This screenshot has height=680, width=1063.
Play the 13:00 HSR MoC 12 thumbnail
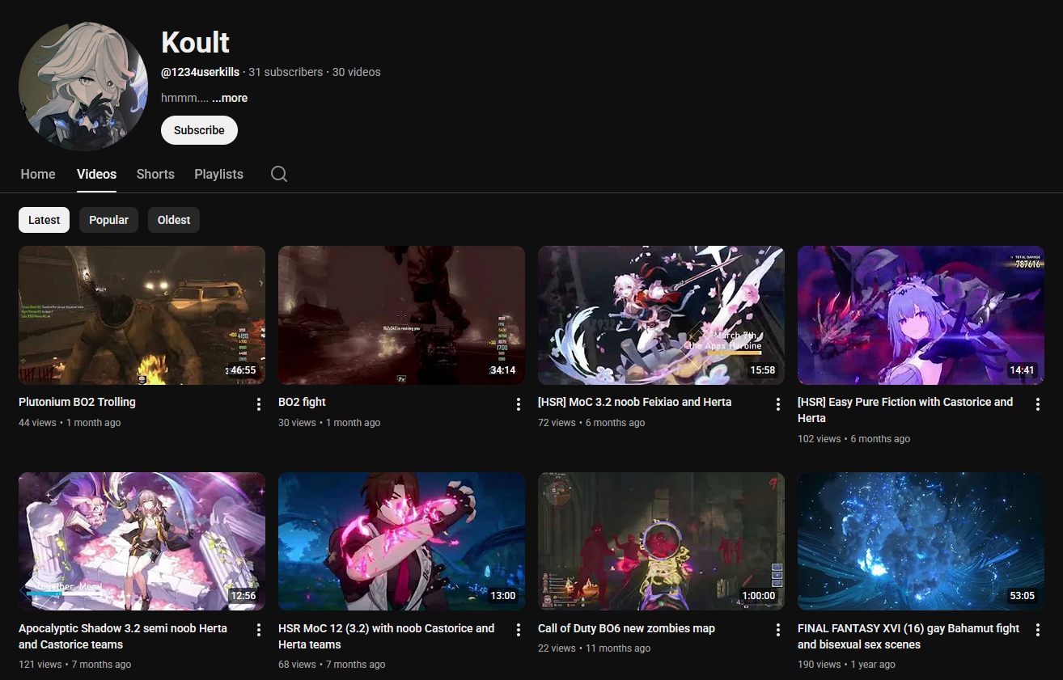tap(401, 542)
